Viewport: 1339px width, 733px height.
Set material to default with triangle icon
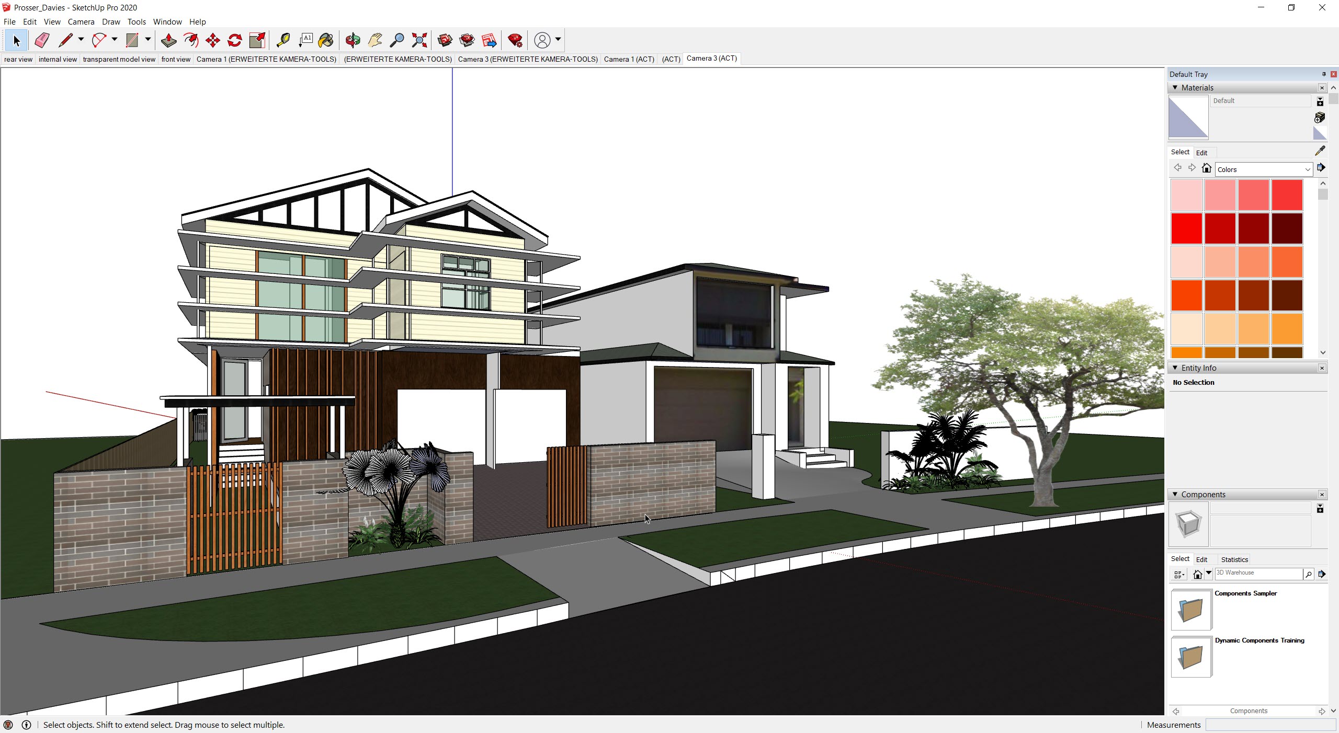tap(1320, 133)
